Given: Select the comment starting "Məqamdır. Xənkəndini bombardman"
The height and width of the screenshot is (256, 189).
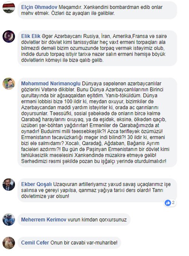Looking at the screenshot, I should (97, 10).
